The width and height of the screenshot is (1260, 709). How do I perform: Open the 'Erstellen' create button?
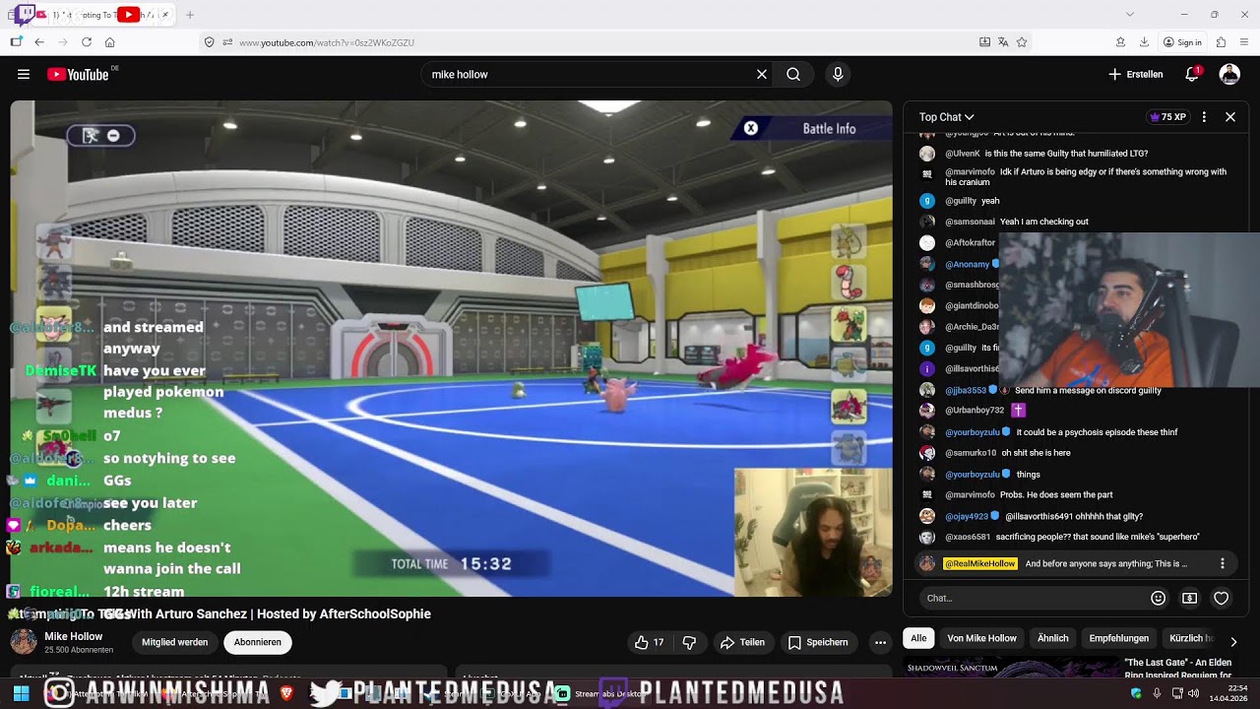[x=1136, y=74]
